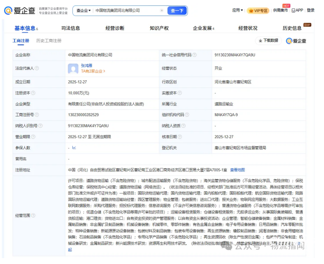
Task: Click the help icon next to 统一社会信用代码
Action: 194,55
